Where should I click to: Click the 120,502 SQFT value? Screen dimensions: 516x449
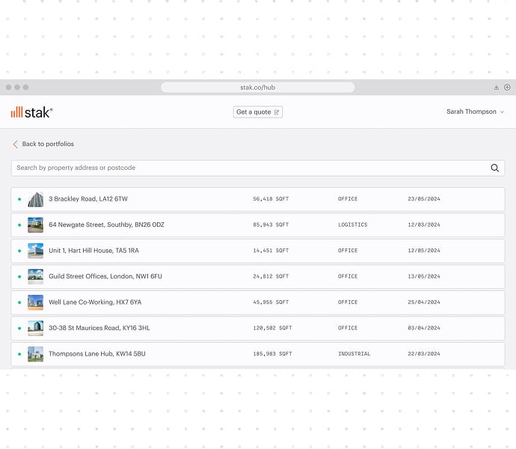click(272, 328)
